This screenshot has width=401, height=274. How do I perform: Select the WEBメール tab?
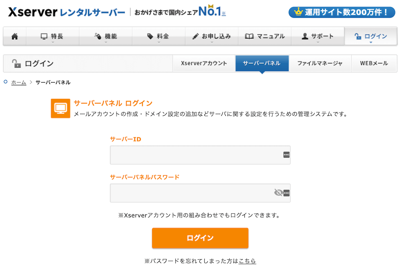[374, 64]
